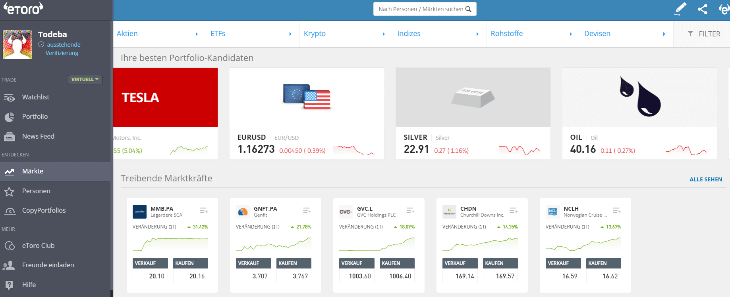This screenshot has height=297, width=730.
Task: Click the Märkte chart icon
Action: tap(10, 171)
